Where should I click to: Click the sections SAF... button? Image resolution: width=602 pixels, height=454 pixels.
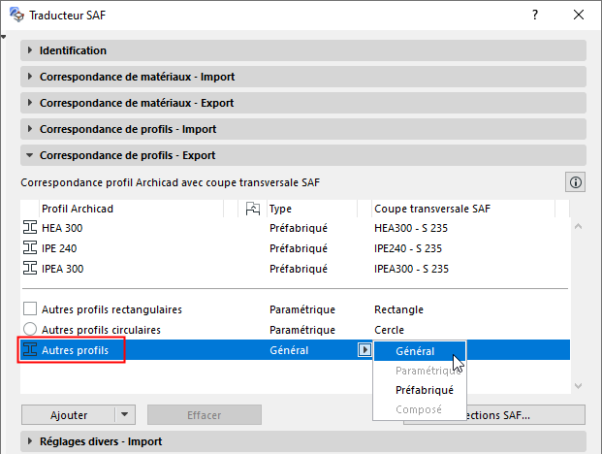tap(526, 415)
